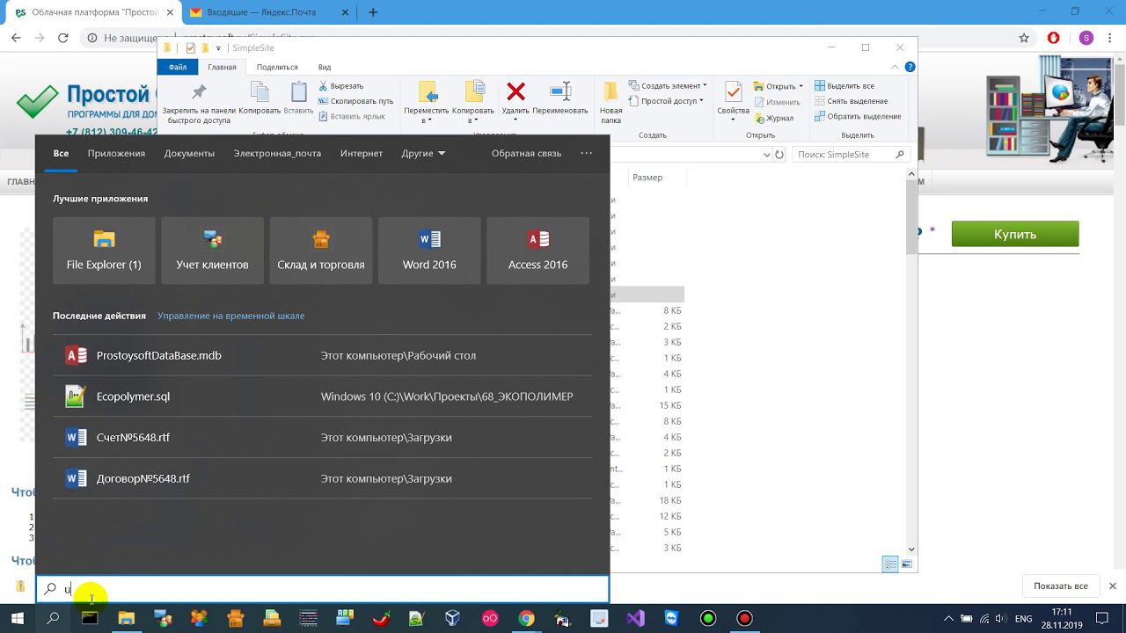1126x633 pixels.
Task: Open recent file Ecopolymer.sql
Action: (x=322, y=397)
